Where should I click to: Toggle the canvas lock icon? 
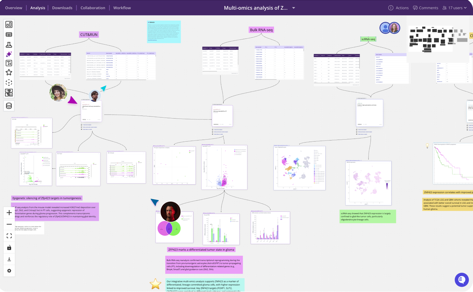click(x=9, y=247)
